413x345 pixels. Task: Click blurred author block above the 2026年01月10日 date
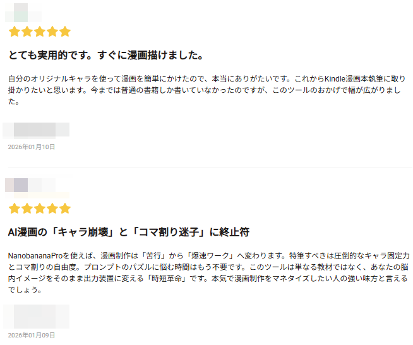(x=37, y=130)
